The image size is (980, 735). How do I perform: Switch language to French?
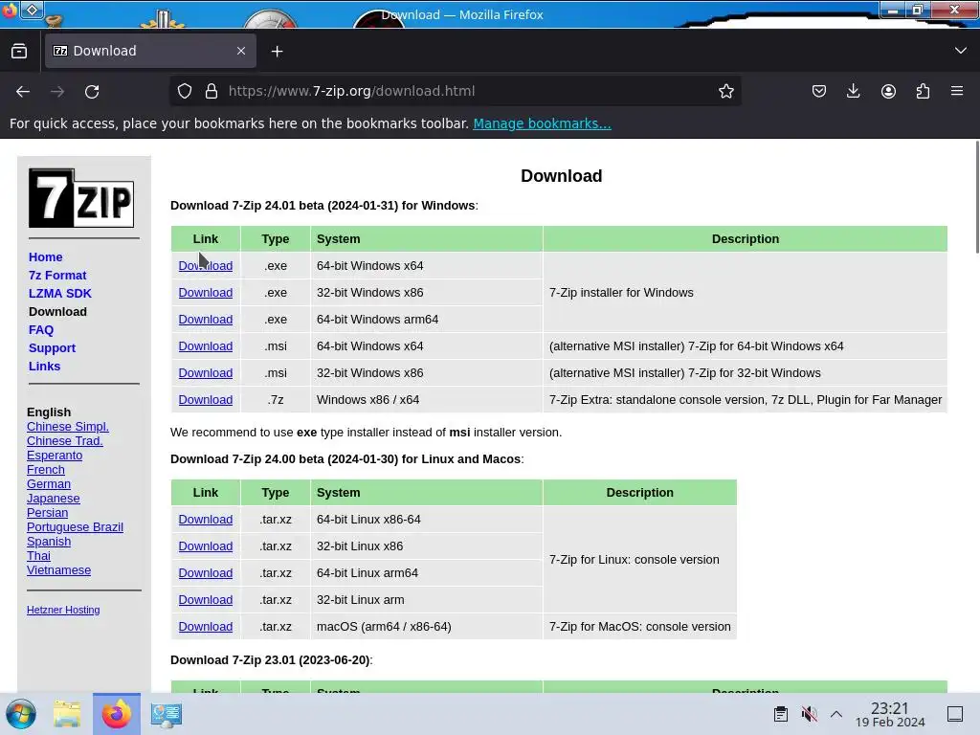tap(46, 469)
